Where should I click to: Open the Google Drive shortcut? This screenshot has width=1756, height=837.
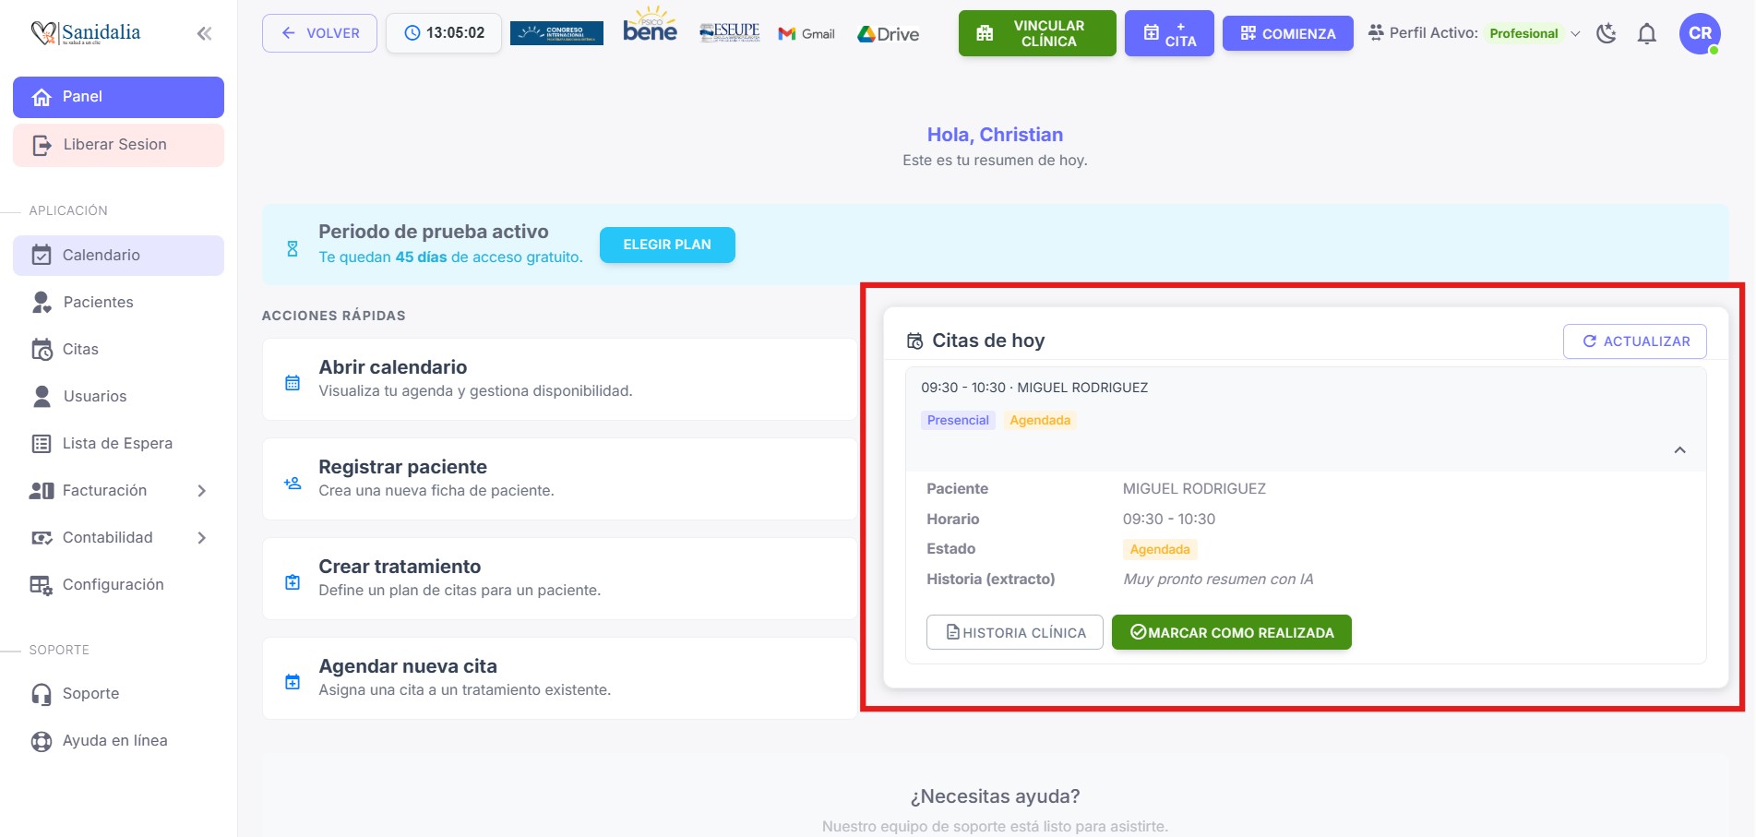888,34
